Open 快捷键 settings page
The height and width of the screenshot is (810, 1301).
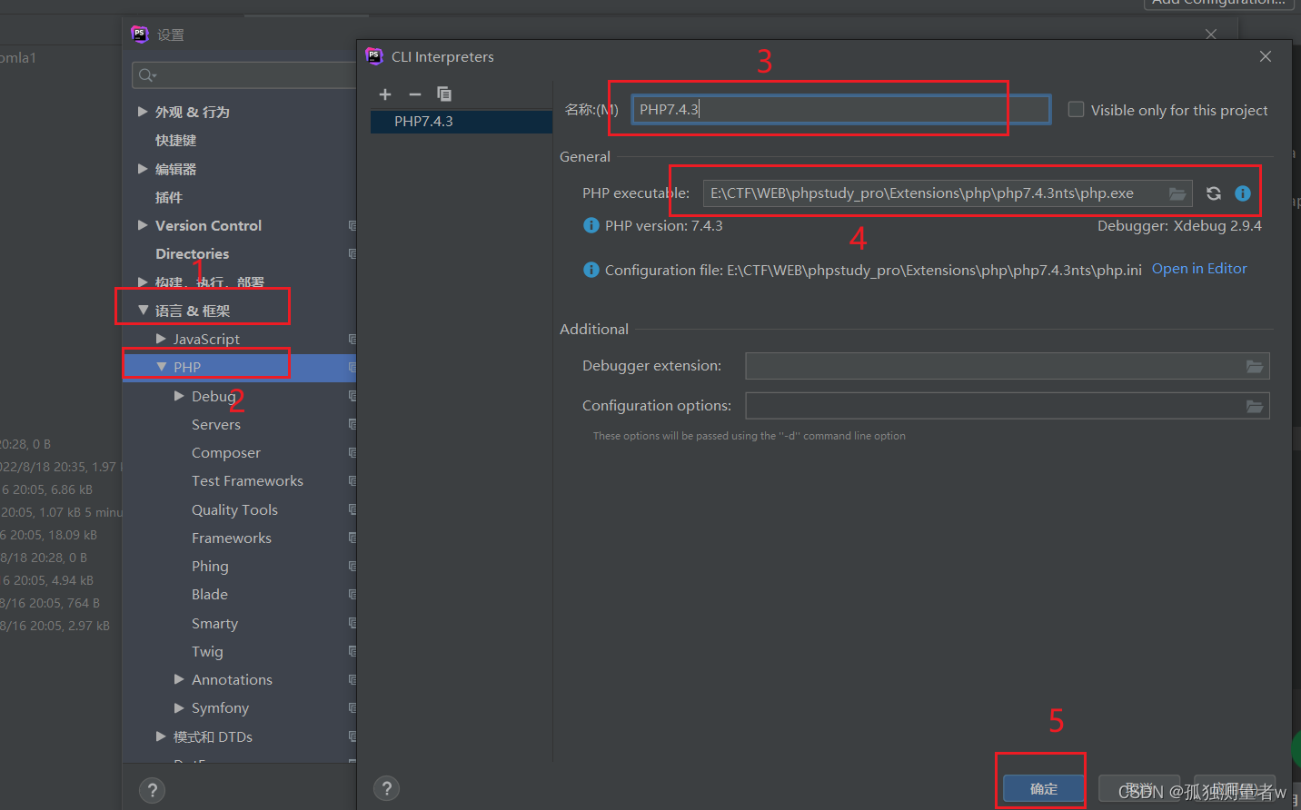coord(175,140)
